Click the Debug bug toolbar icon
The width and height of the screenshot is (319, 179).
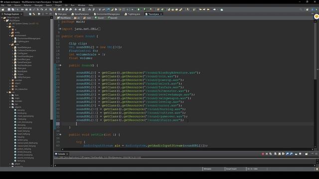(x=132, y=9)
